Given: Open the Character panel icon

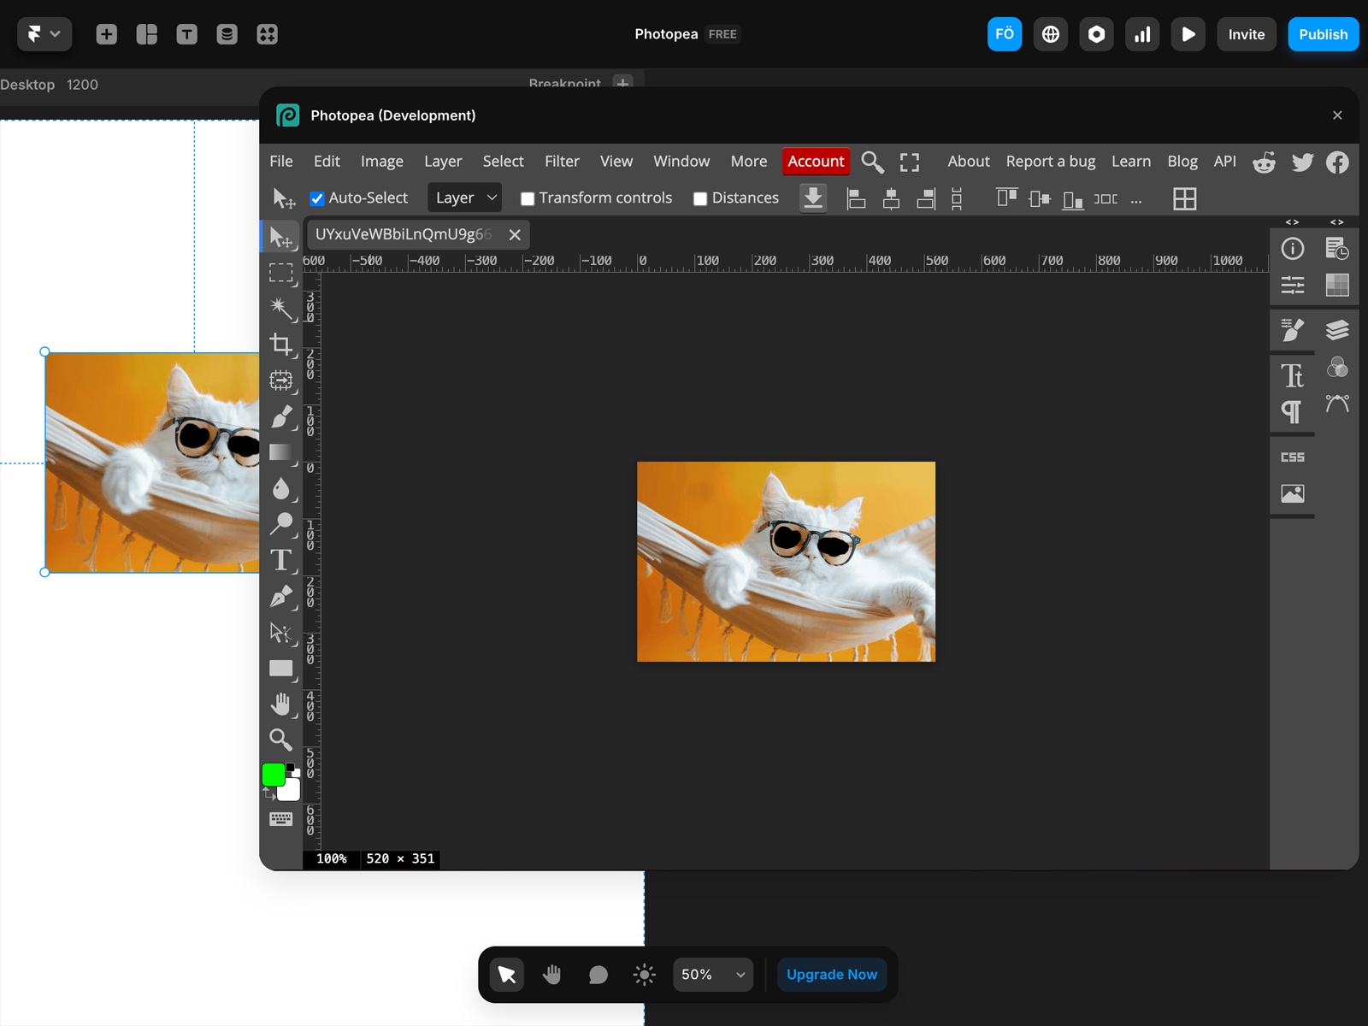Looking at the screenshot, I should click(1293, 375).
